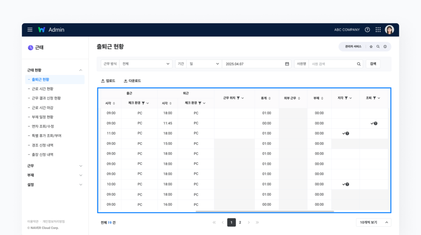Go to previous page arrow
Viewport: 421px width, 235px height.
(222, 222)
